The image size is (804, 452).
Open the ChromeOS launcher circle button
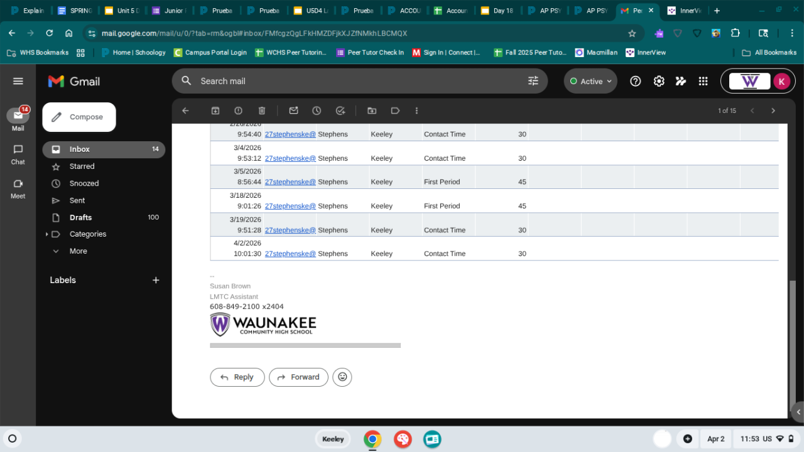point(12,439)
